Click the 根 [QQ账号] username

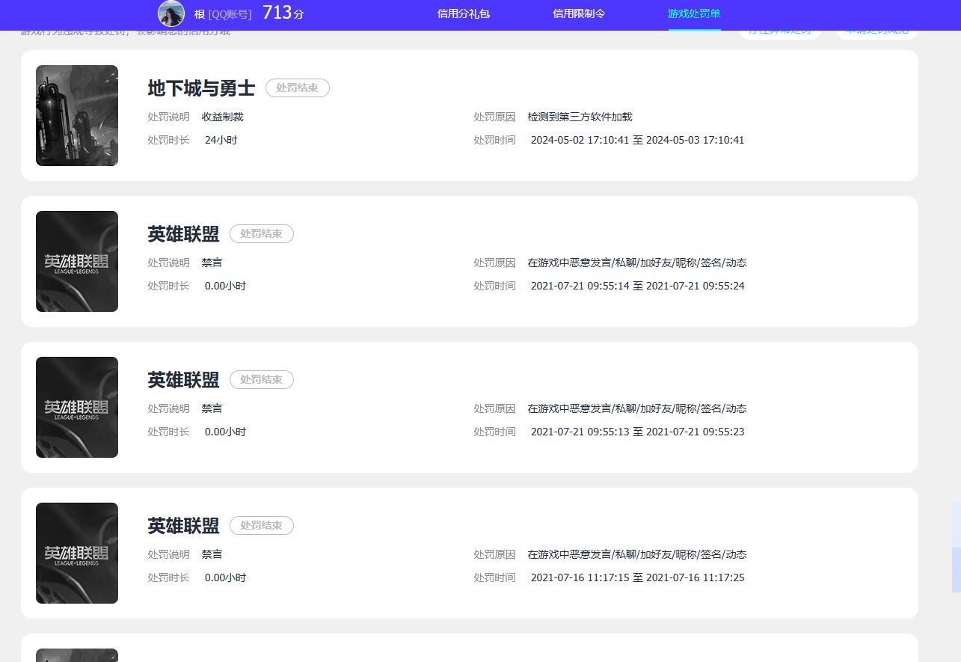[222, 13]
